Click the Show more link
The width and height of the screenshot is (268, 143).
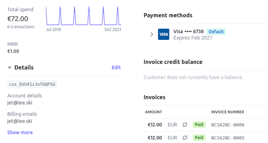20,132
